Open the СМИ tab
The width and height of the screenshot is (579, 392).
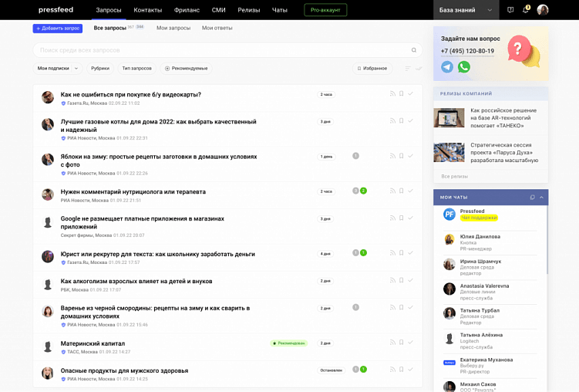tap(219, 10)
